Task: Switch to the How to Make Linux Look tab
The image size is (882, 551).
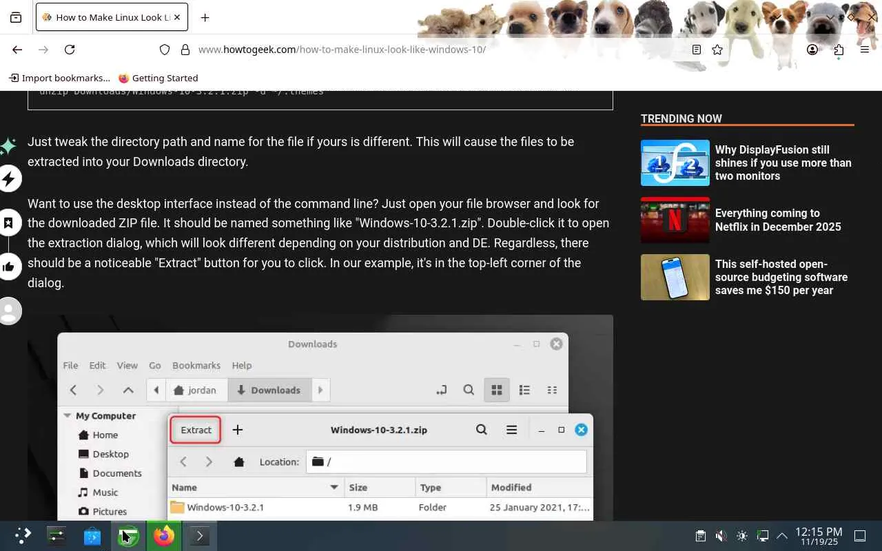Action: tap(112, 18)
